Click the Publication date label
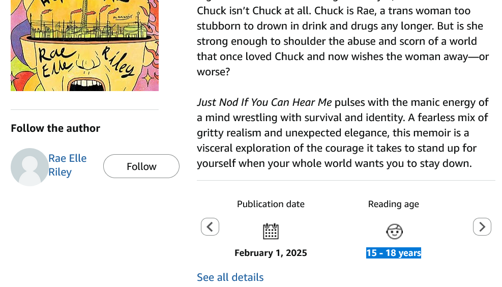Screen dimensions: 502x287 271,204
